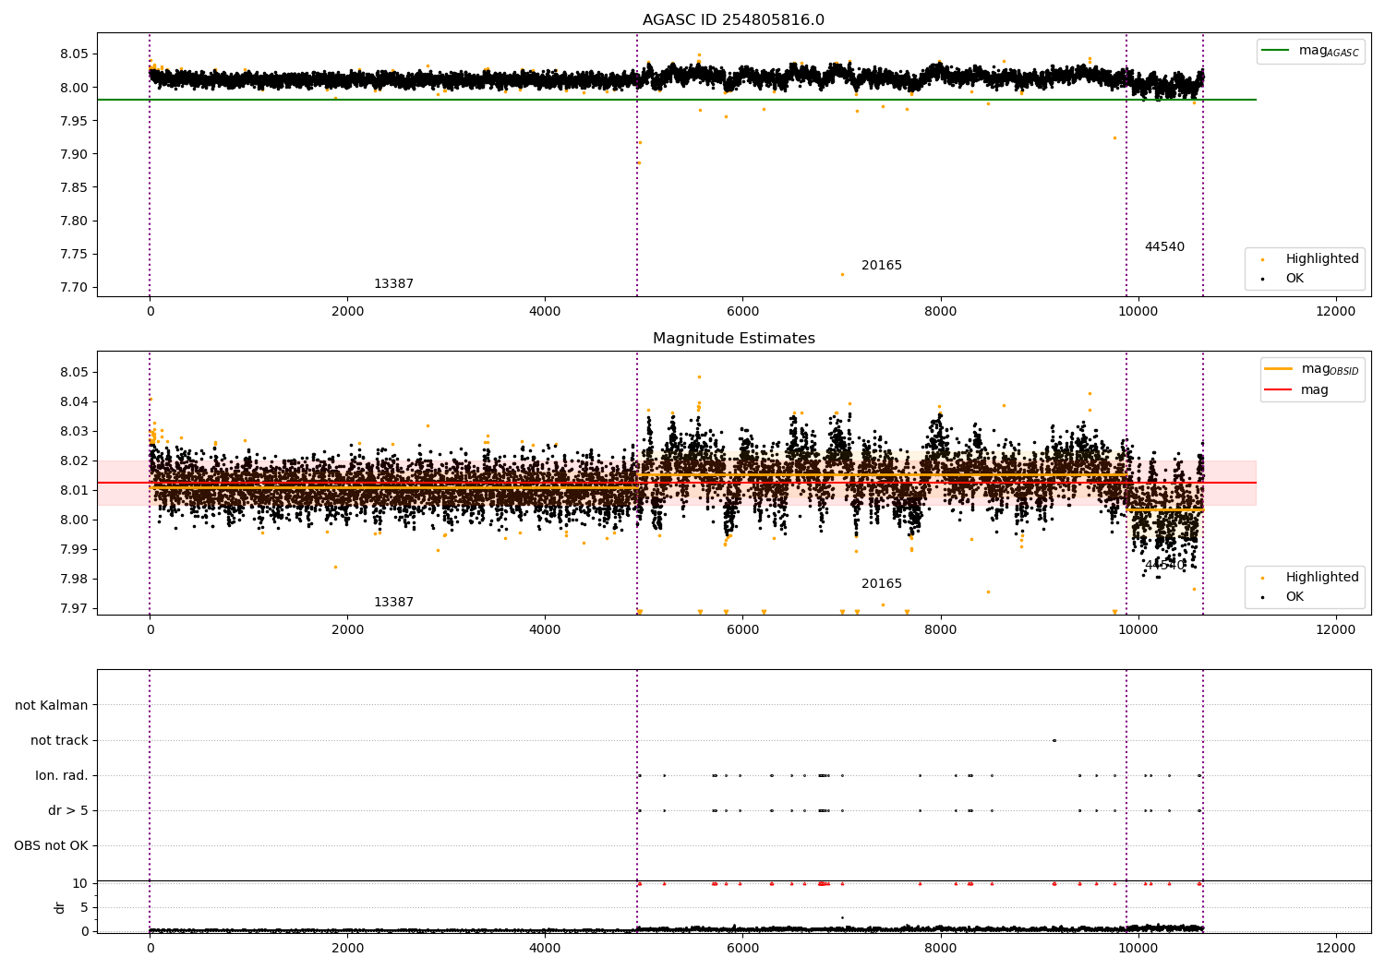Click the isolated black dr point near x=7000
This screenshot has width=1385, height=969.
tap(842, 917)
